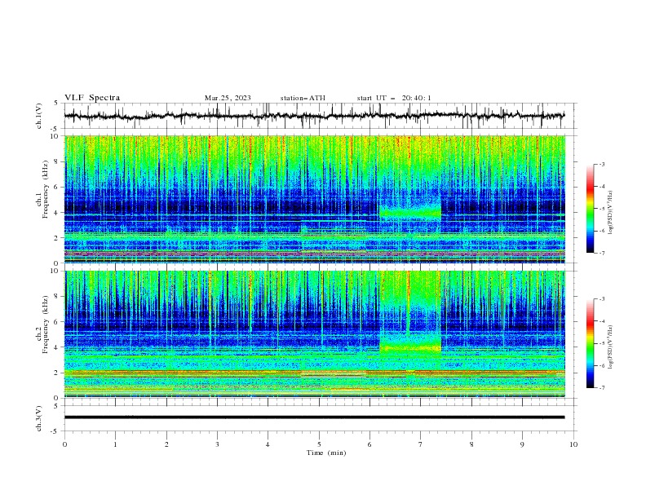646x499 pixels.
Task: Click the ch.1 spectrogram color scale bar
Action: coord(590,209)
